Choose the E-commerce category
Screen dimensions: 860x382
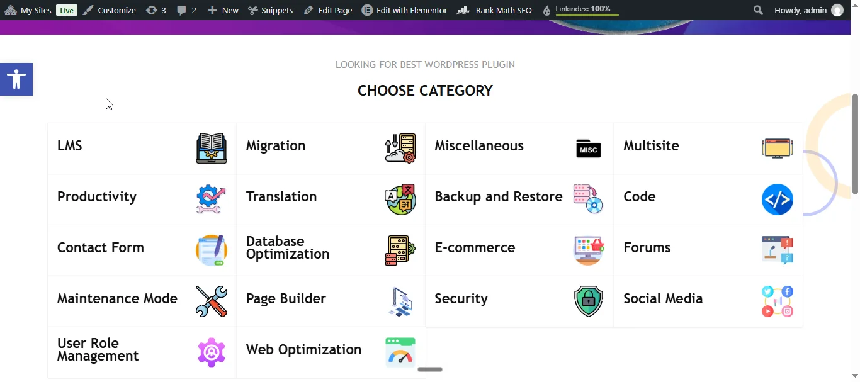475,248
